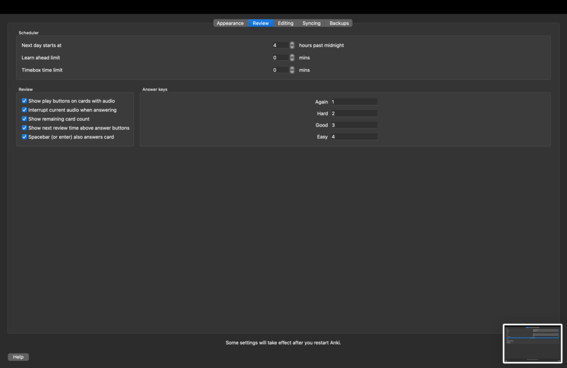Click the Easy answer key field
This screenshot has height=368, width=567.
tap(354, 137)
